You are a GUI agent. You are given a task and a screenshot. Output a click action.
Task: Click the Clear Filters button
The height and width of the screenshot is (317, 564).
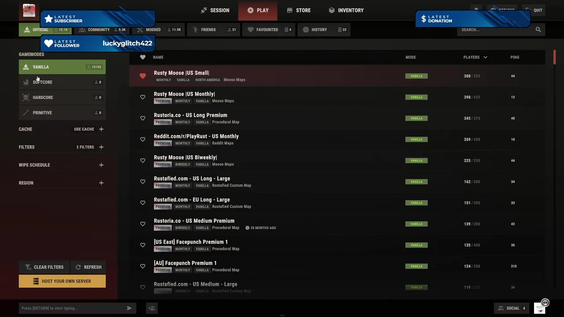pyautogui.click(x=44, y=267)
